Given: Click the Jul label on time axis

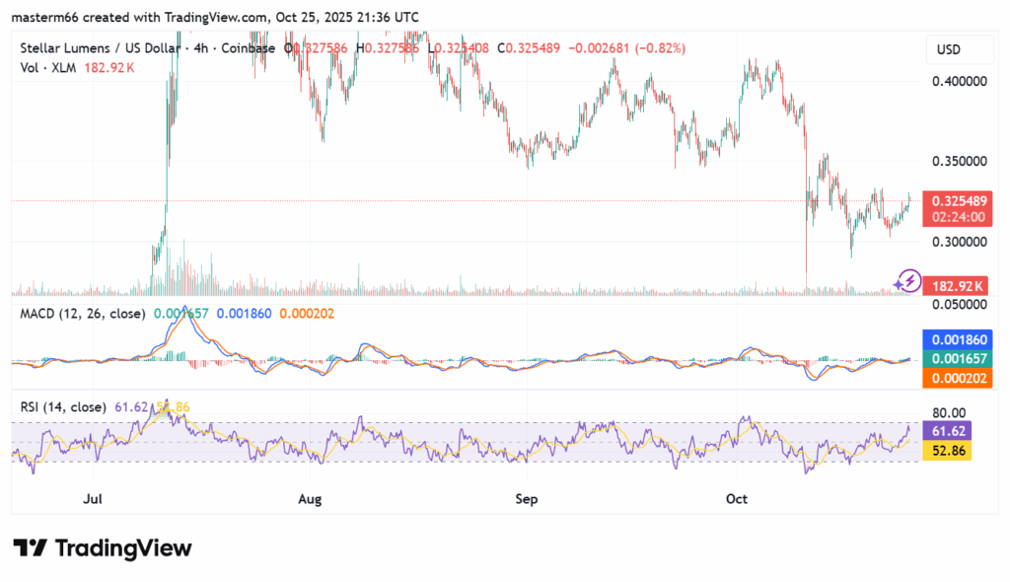Looking at the screenshot, I should pyautogui.click(x=95, y=499).
